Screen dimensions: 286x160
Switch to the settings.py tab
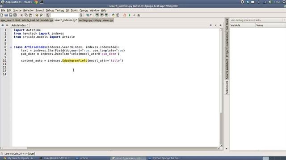(x=85, y=20)
